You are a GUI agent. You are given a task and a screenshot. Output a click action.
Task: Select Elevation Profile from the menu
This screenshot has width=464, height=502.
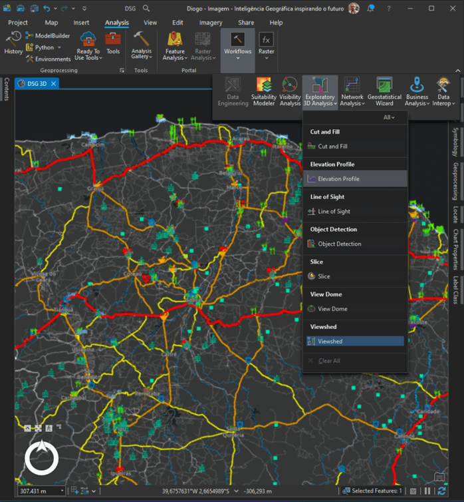click(338, 179)
